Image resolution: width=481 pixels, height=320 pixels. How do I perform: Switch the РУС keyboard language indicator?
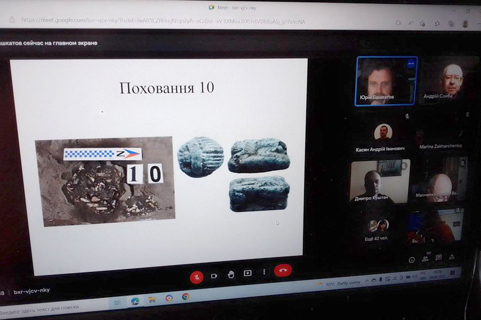tap(423, 275)
